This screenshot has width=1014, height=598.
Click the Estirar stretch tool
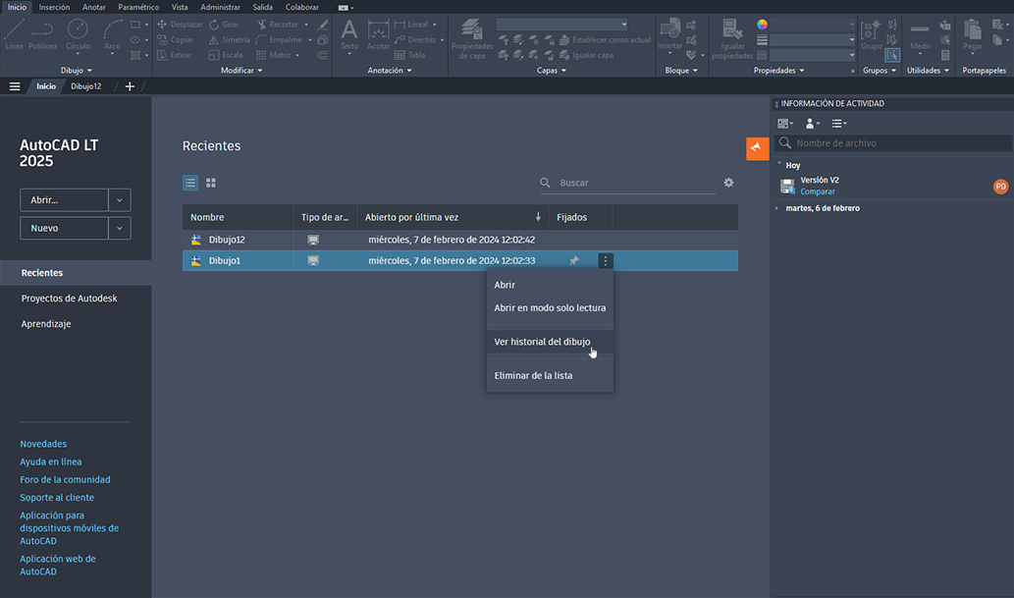(x=174, y=56)
